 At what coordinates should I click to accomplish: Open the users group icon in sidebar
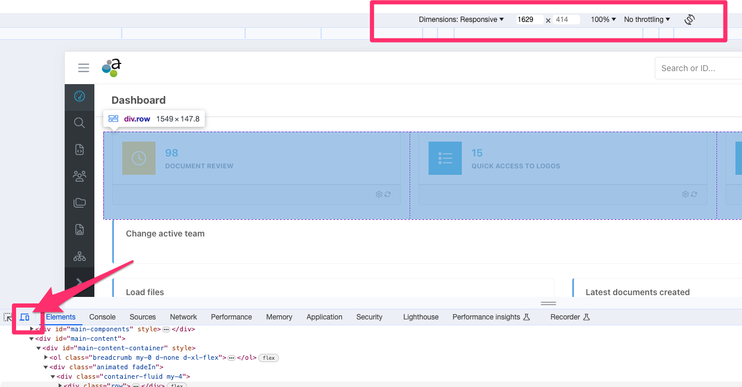click(x=80, y=175)
